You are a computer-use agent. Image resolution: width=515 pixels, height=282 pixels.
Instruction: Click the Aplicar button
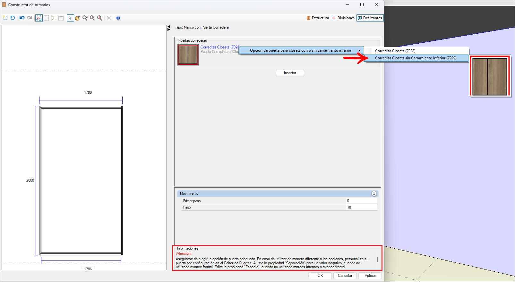point(370,276)
